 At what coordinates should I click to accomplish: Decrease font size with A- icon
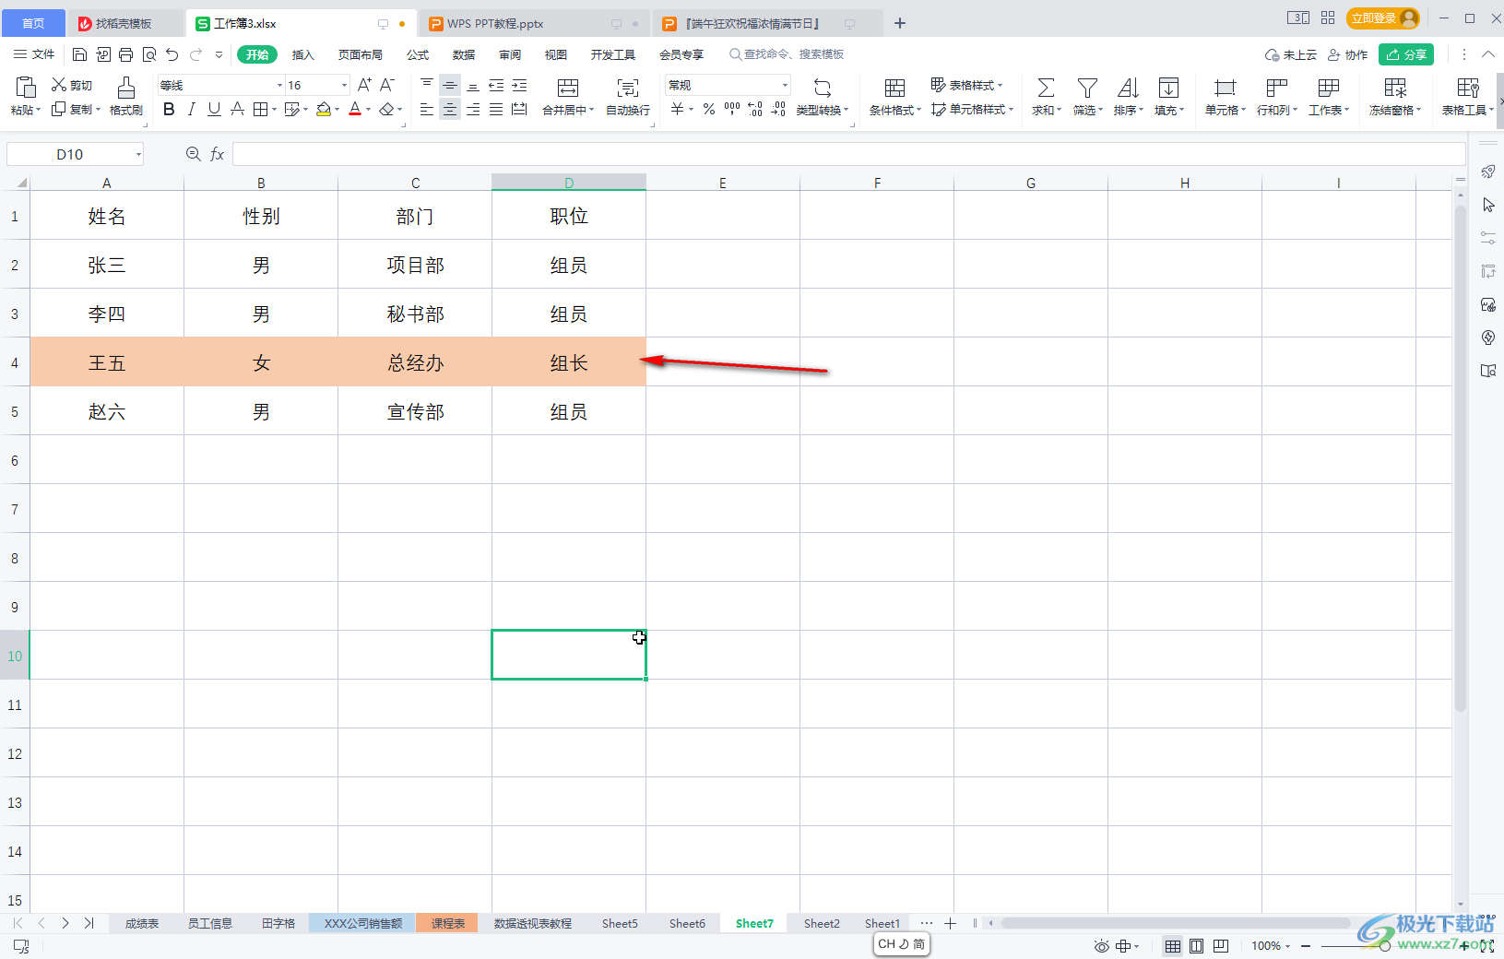point(387,85)
